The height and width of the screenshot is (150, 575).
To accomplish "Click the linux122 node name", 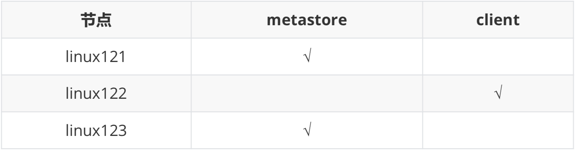I will click(96, 94).
